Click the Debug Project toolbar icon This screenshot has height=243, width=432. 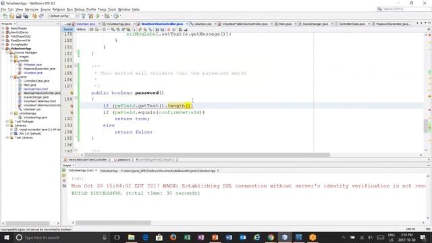[107, 16]
